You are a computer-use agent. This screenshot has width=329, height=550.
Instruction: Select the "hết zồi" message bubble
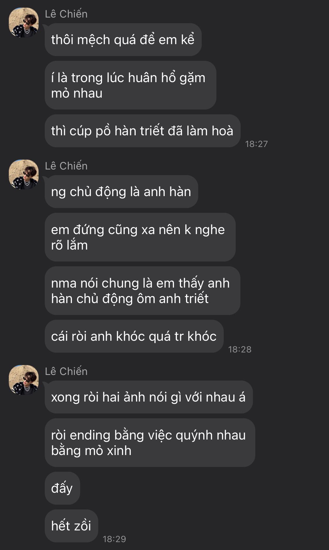[71, 526]
